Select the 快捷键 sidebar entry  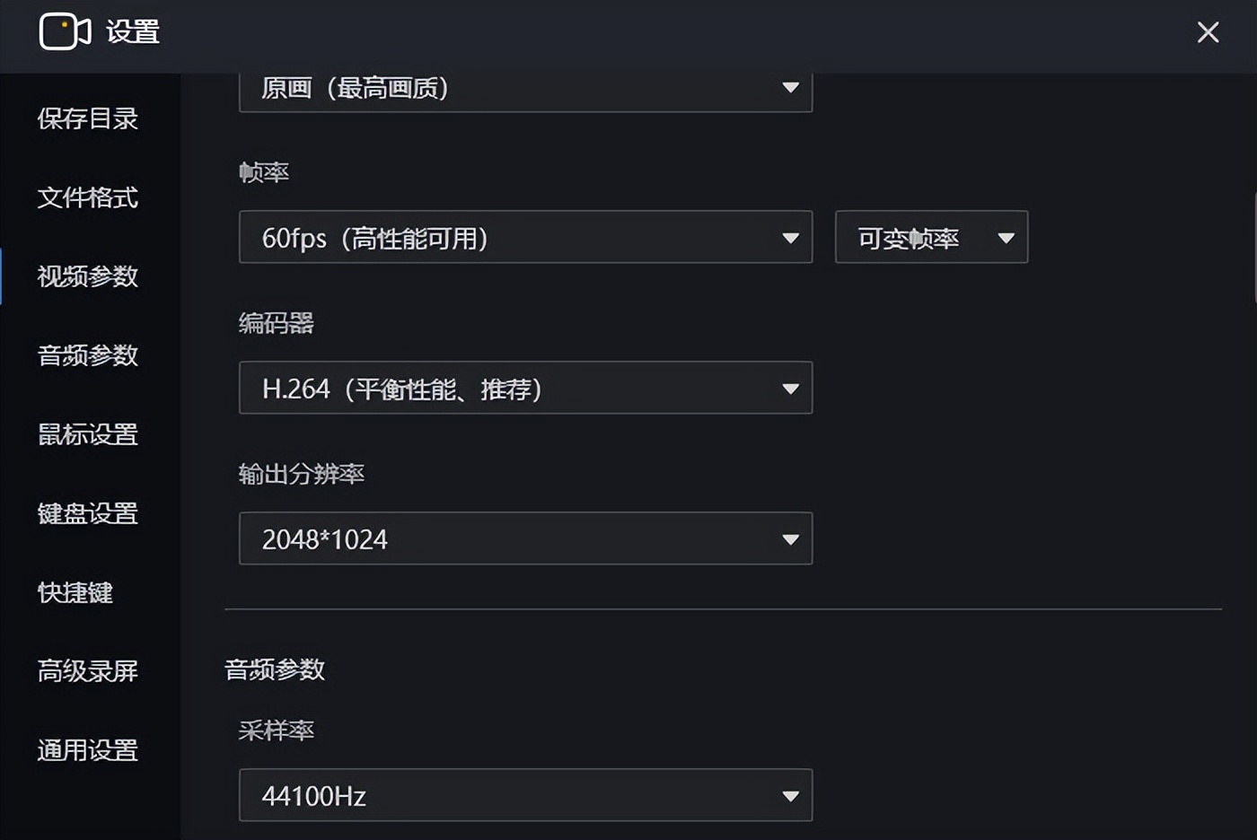point(75,593)
